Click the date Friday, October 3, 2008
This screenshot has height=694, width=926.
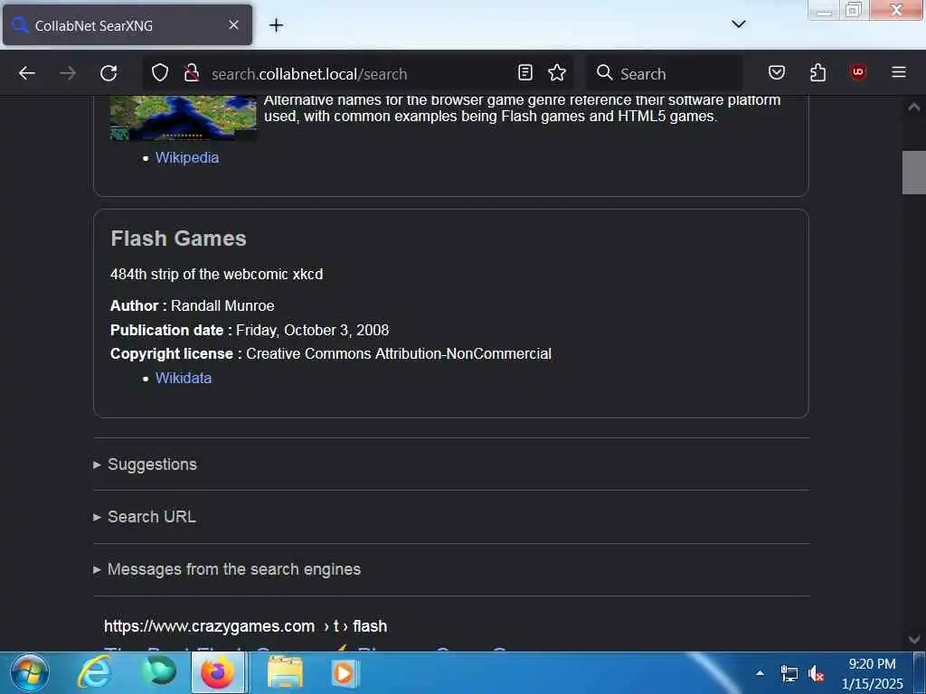(x=312, y=330)
